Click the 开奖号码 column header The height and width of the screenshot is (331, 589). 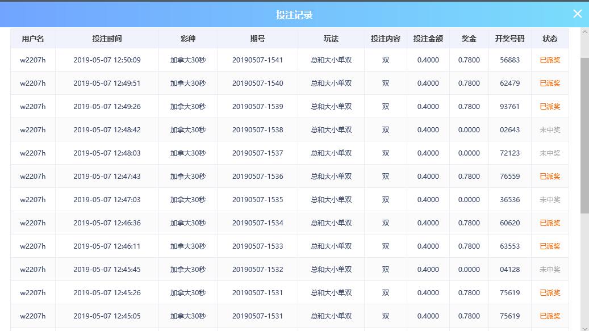coord(509,39)
